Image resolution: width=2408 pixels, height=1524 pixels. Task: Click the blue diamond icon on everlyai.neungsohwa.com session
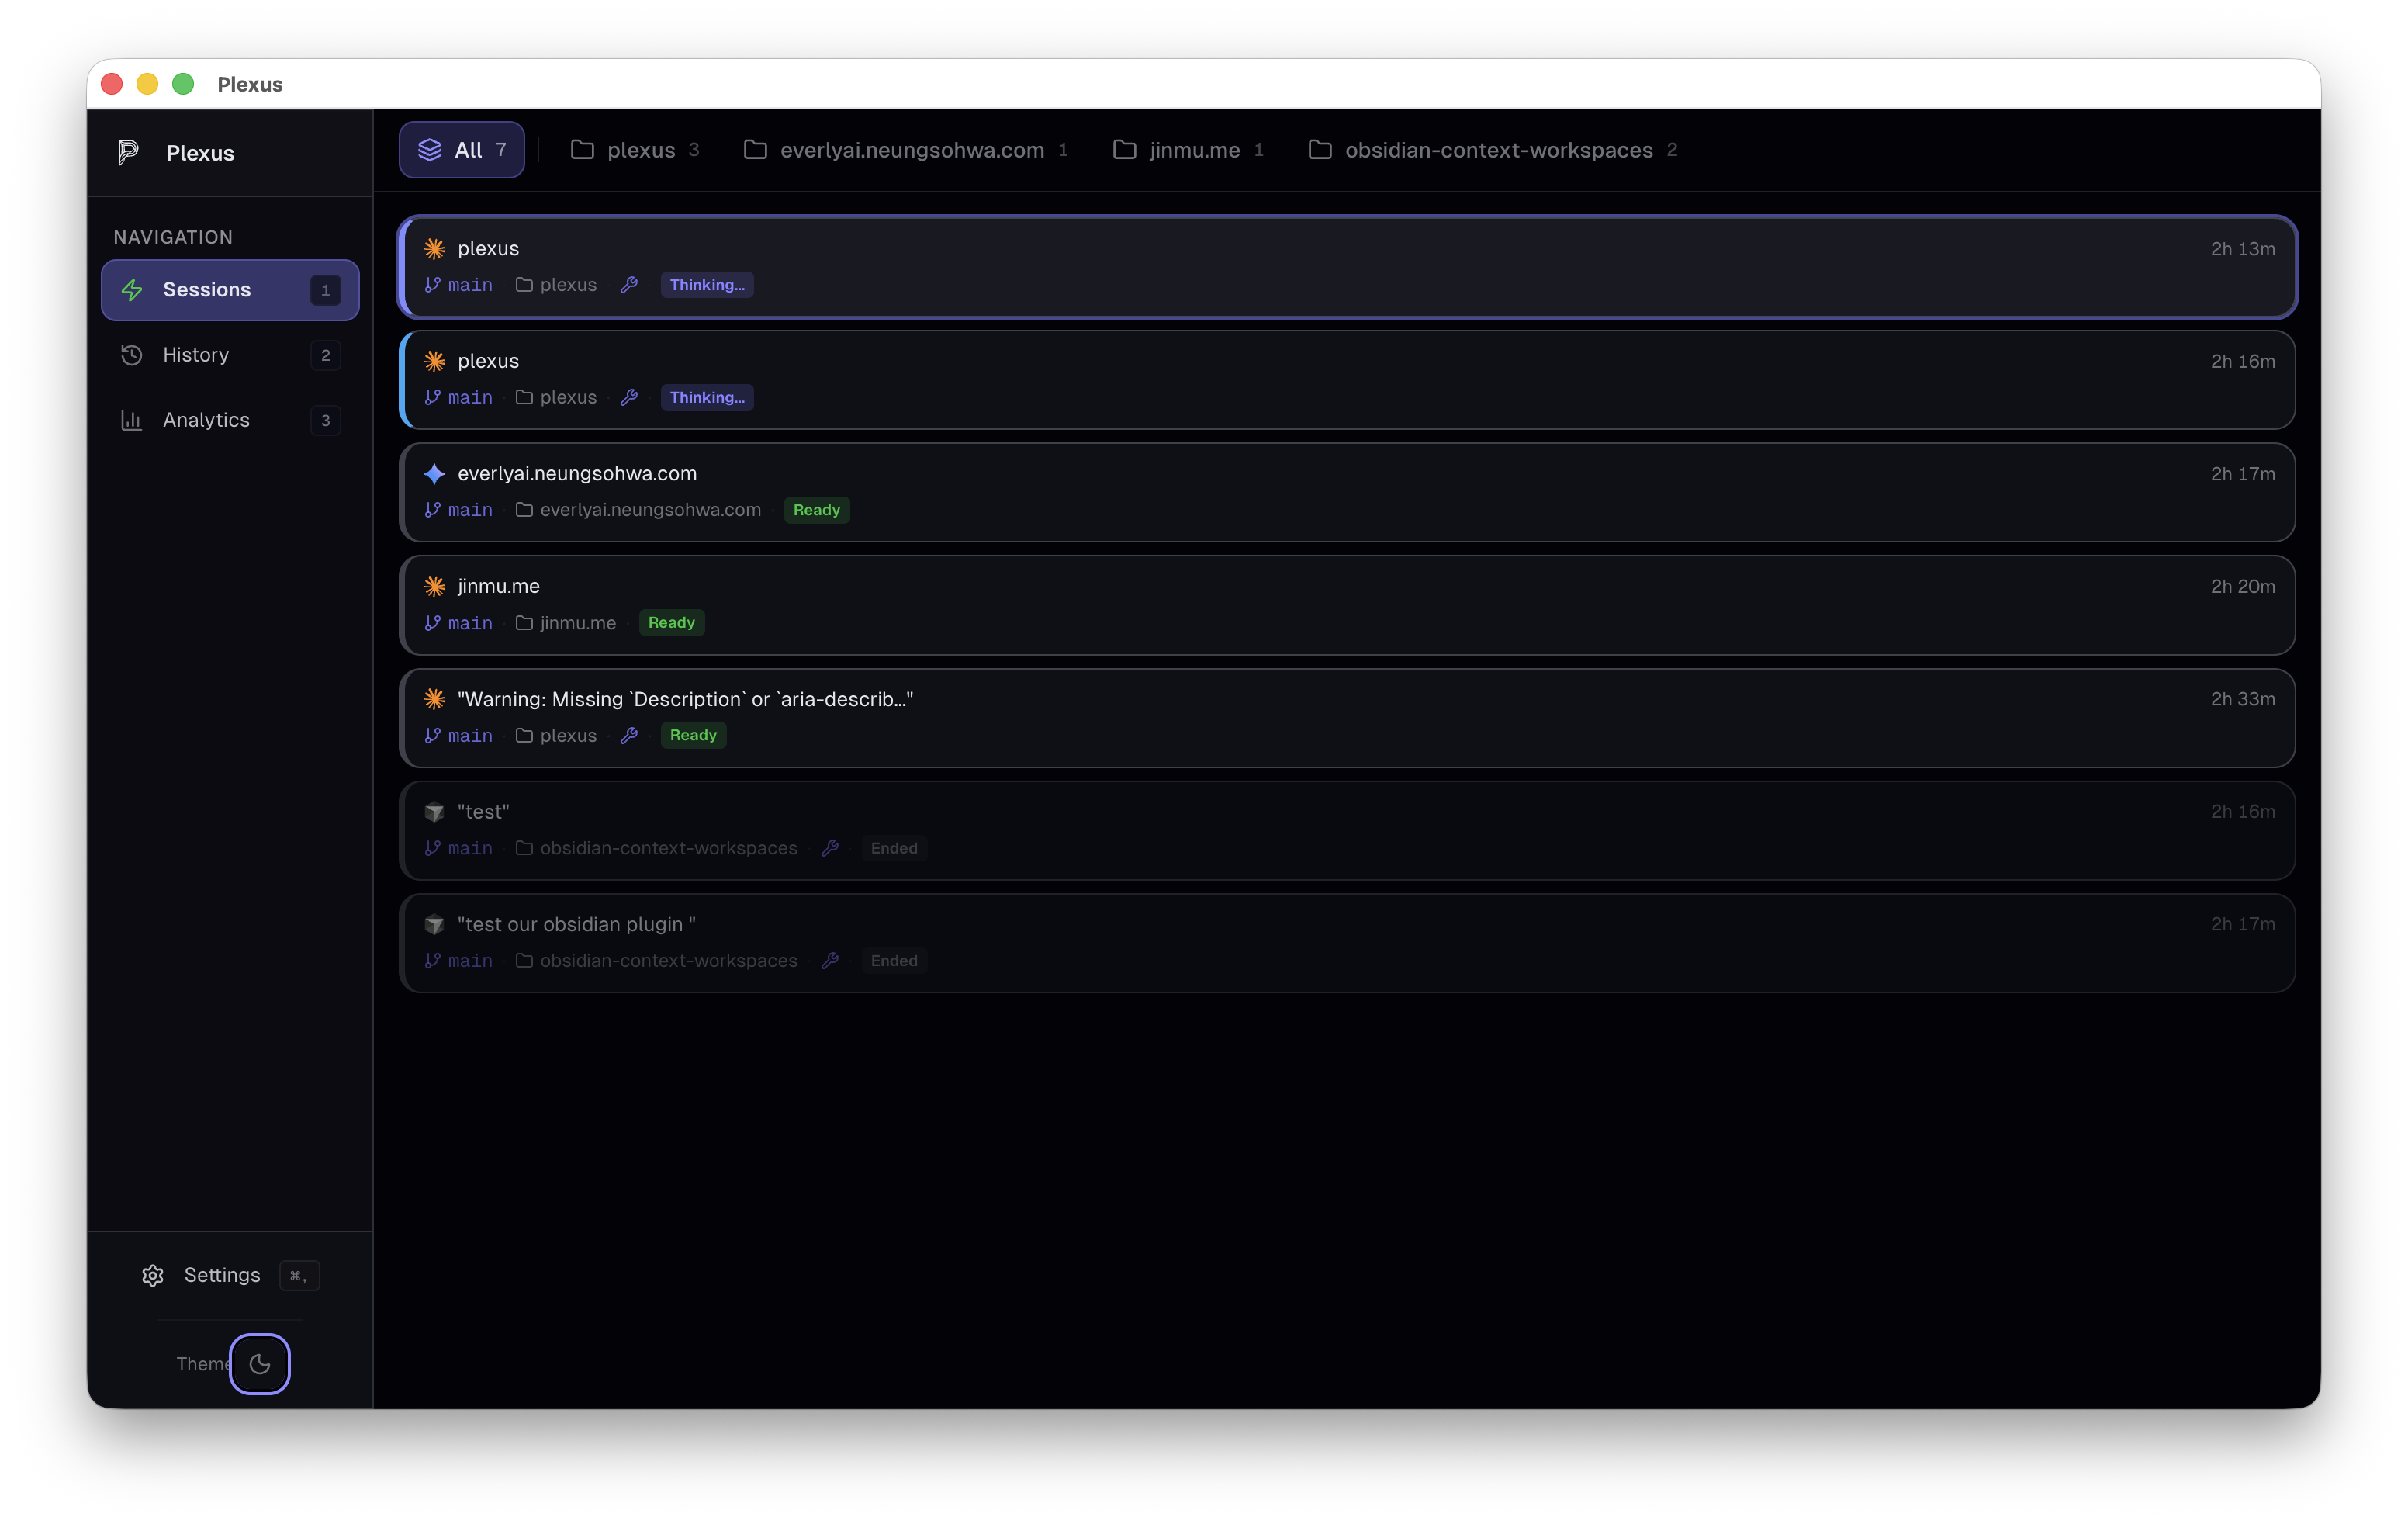434,474
